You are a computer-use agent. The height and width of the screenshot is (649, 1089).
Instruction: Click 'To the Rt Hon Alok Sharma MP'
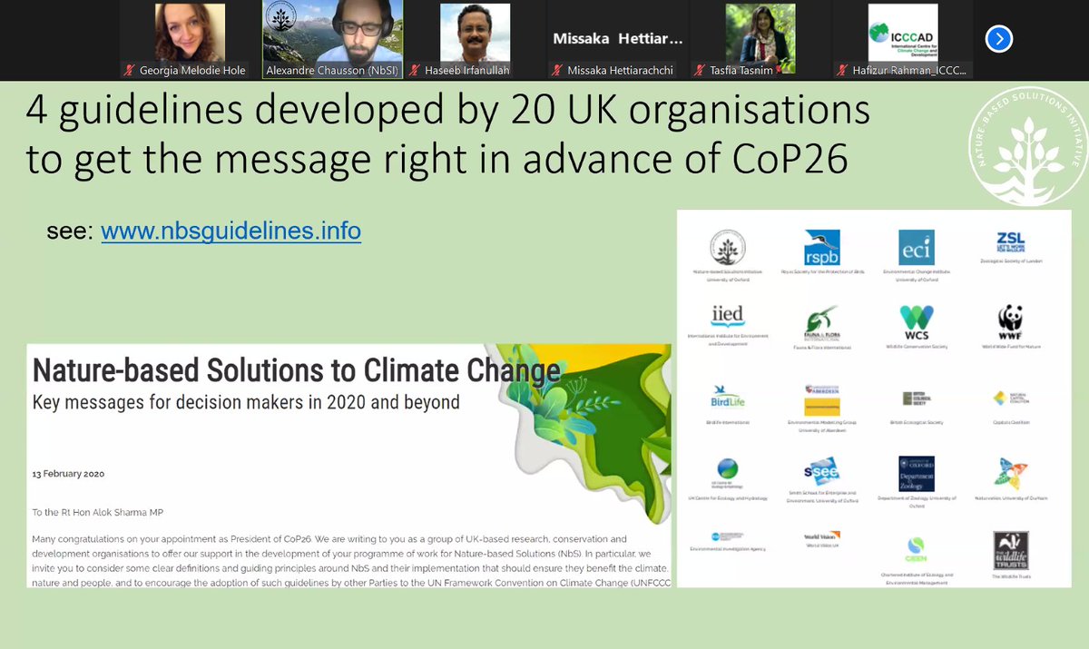(100, 512)
